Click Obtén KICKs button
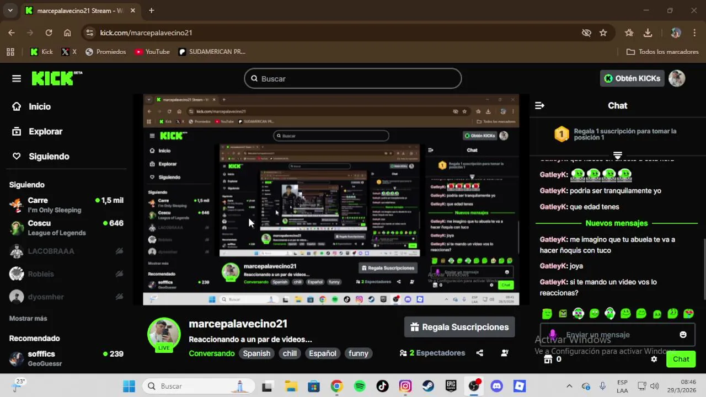 (x=632, y=78)
